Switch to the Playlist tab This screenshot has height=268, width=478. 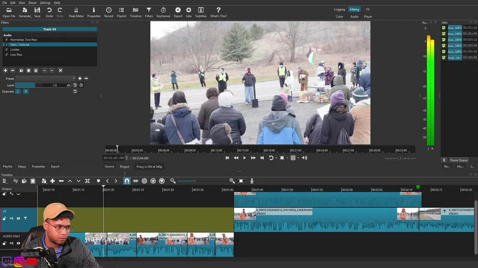tap(7, 166)
